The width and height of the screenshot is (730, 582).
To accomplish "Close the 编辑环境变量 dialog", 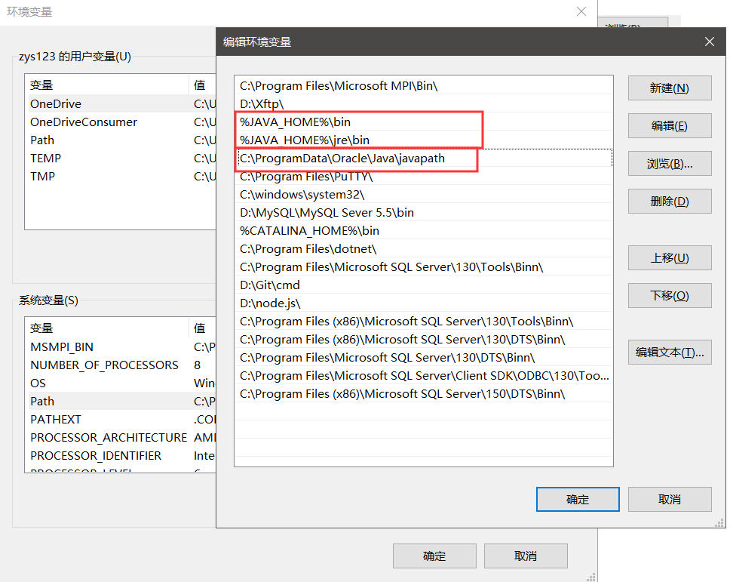I will coord(710,42).
